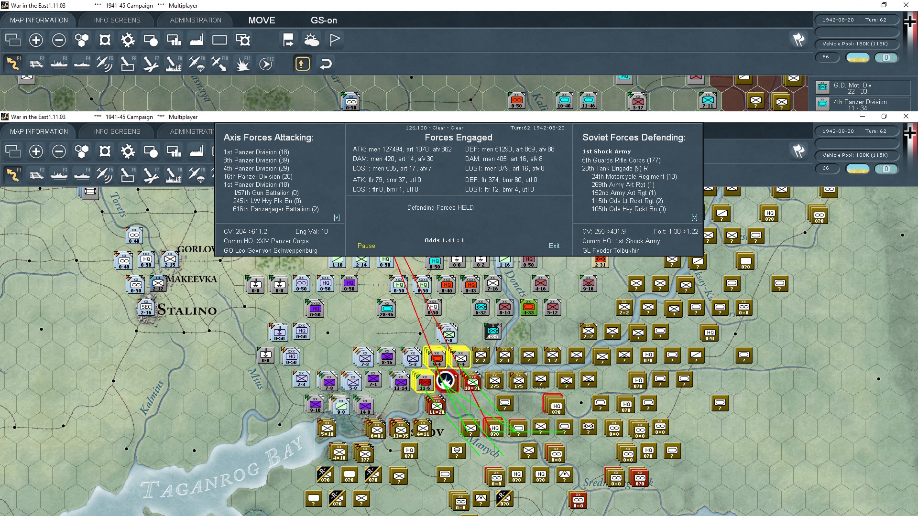Exit the combat resolution report

554,246
